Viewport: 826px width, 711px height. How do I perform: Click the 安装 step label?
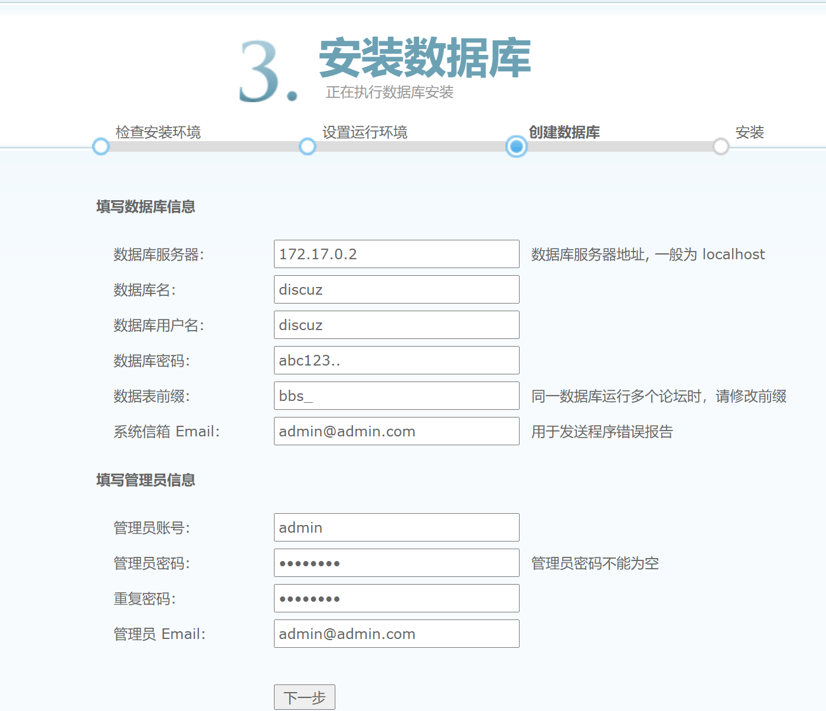(x=750, y=132)
